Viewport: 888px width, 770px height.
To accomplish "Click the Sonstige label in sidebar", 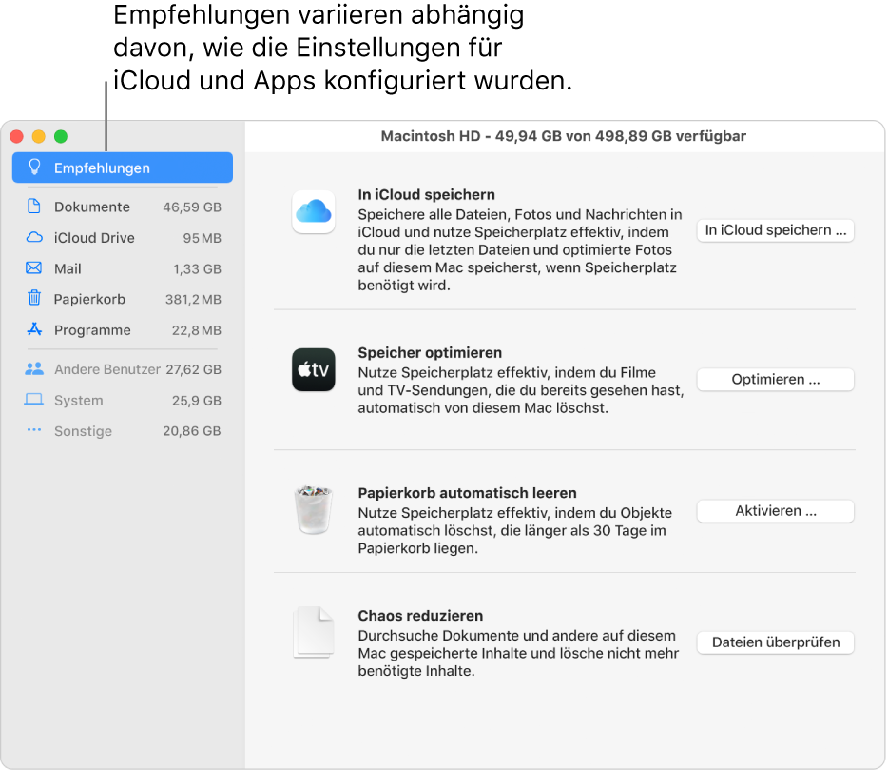I will click(x=83, y=431).
